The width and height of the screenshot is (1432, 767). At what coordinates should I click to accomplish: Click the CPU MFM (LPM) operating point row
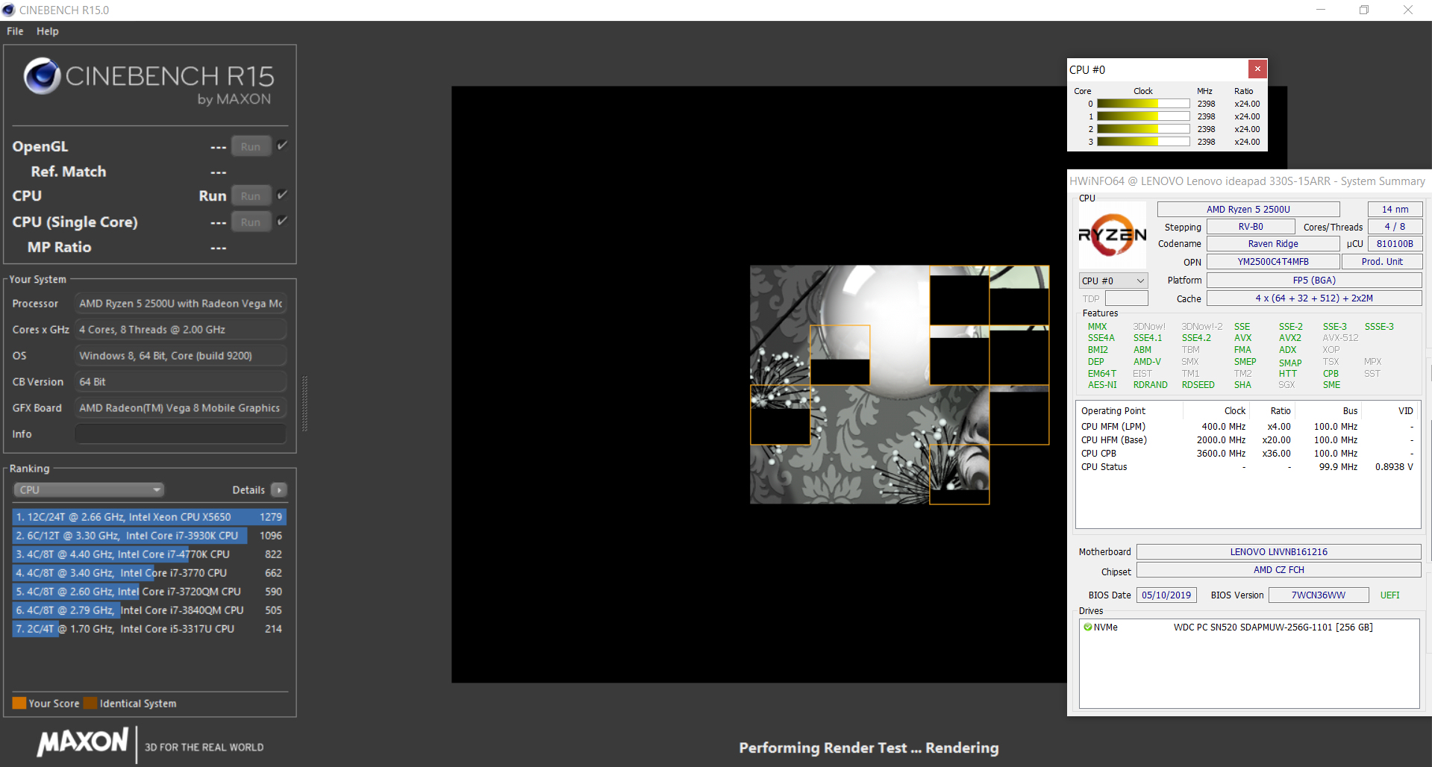point(1247,427)
